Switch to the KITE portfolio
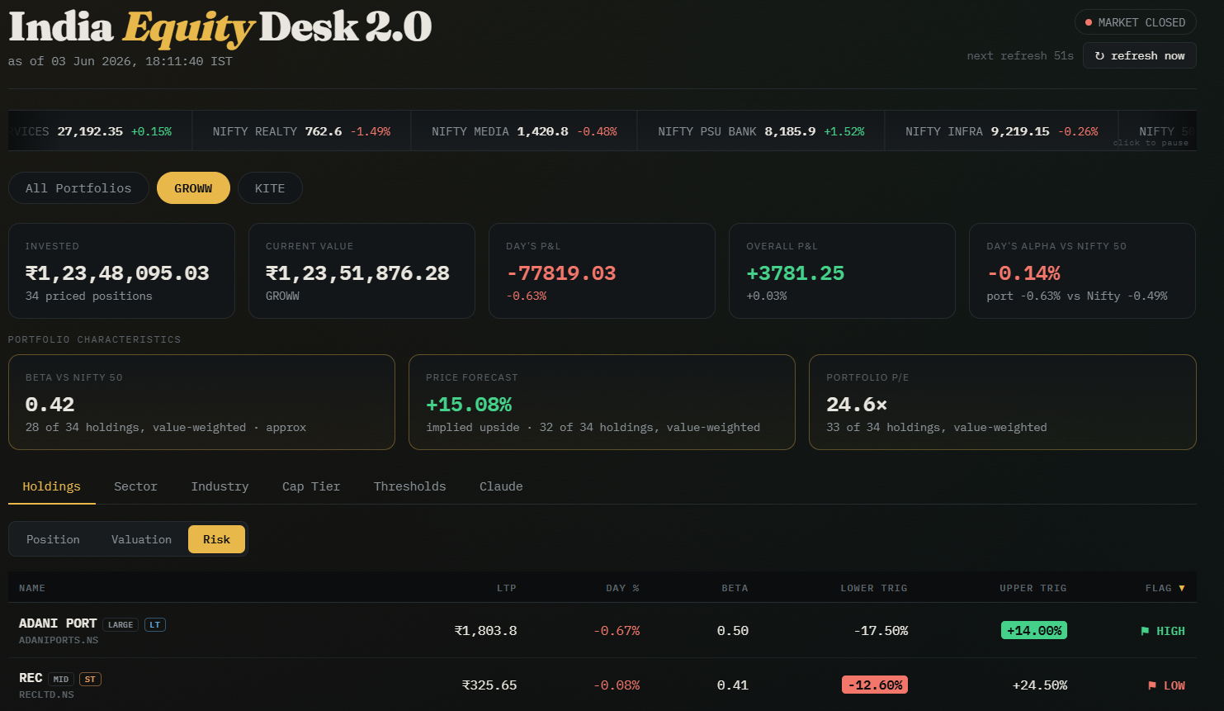The height and width of the screenshot is (711, 1224). (270, 188)
